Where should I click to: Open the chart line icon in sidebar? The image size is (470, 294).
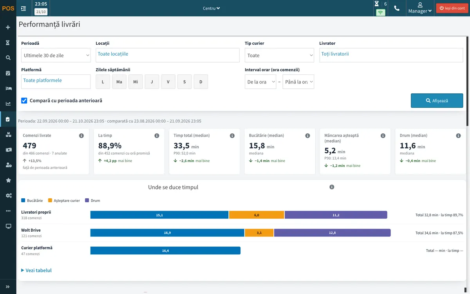8,104
